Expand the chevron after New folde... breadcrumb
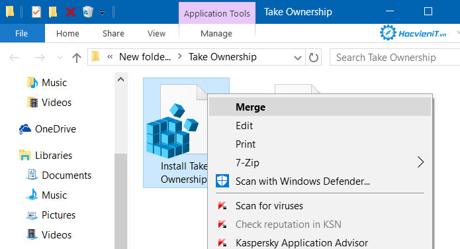Screen dimensions: 460x249 180,56
